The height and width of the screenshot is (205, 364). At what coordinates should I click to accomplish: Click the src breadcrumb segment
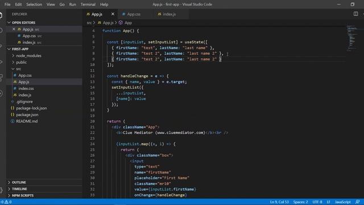pyautogui.click(x=89, y=23)
